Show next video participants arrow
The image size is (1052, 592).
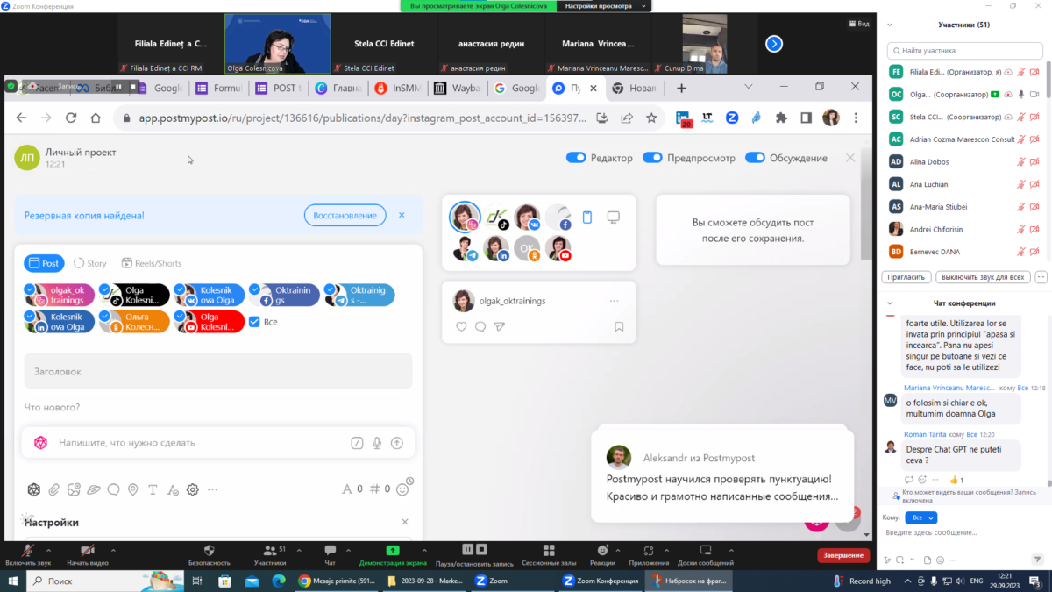pos(774,43)
